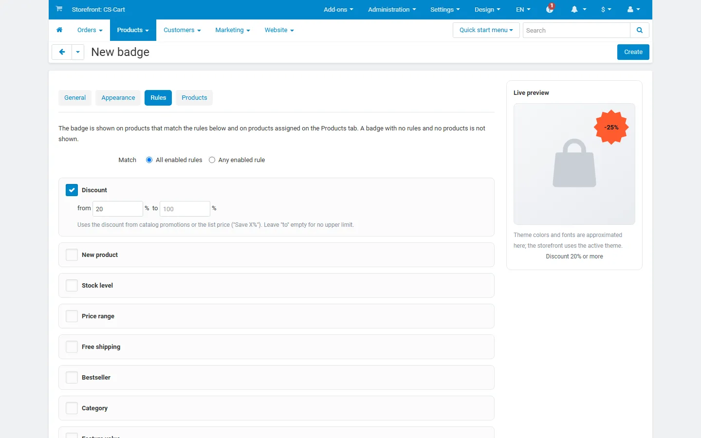
Task: Enable the Free shipping rule
Action: (x=72, y=347)
